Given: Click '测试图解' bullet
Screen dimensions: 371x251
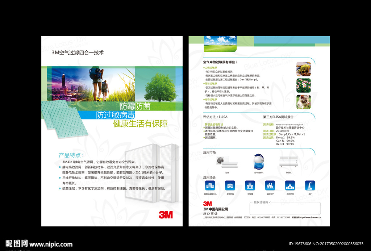Looking at the screenshot, I should click(210, 138).
